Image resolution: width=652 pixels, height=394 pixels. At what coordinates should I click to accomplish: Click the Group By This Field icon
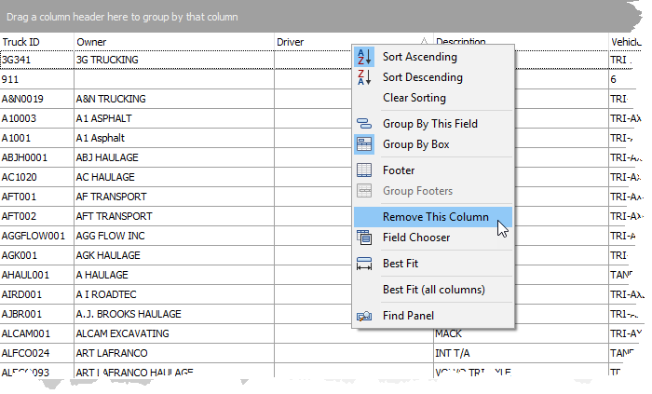click(x=364, y=124)
